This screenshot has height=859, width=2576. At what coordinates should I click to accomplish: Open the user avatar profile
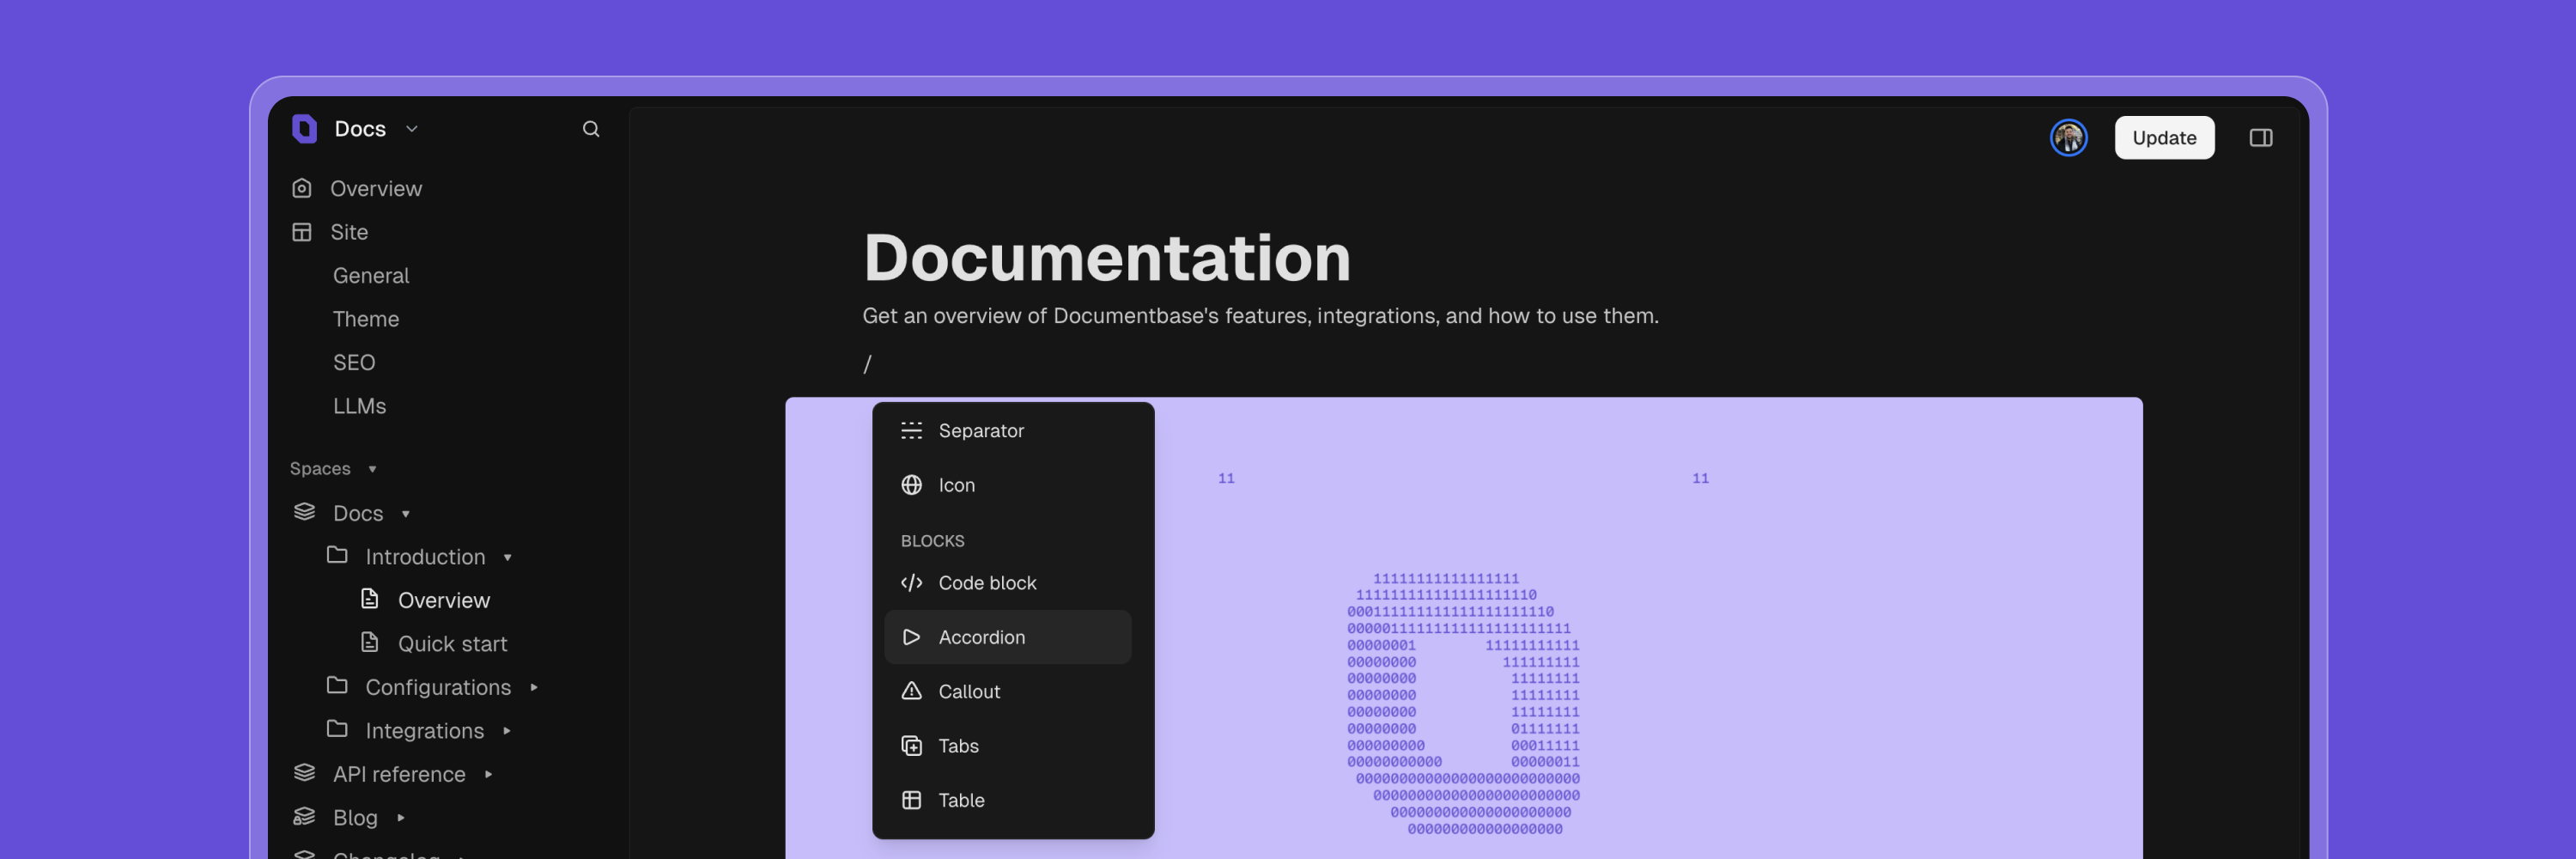click(x=2068, y=138)
